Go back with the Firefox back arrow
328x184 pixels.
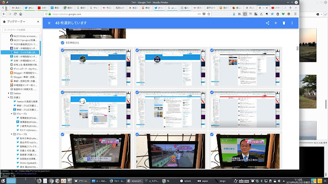(4, 14)
